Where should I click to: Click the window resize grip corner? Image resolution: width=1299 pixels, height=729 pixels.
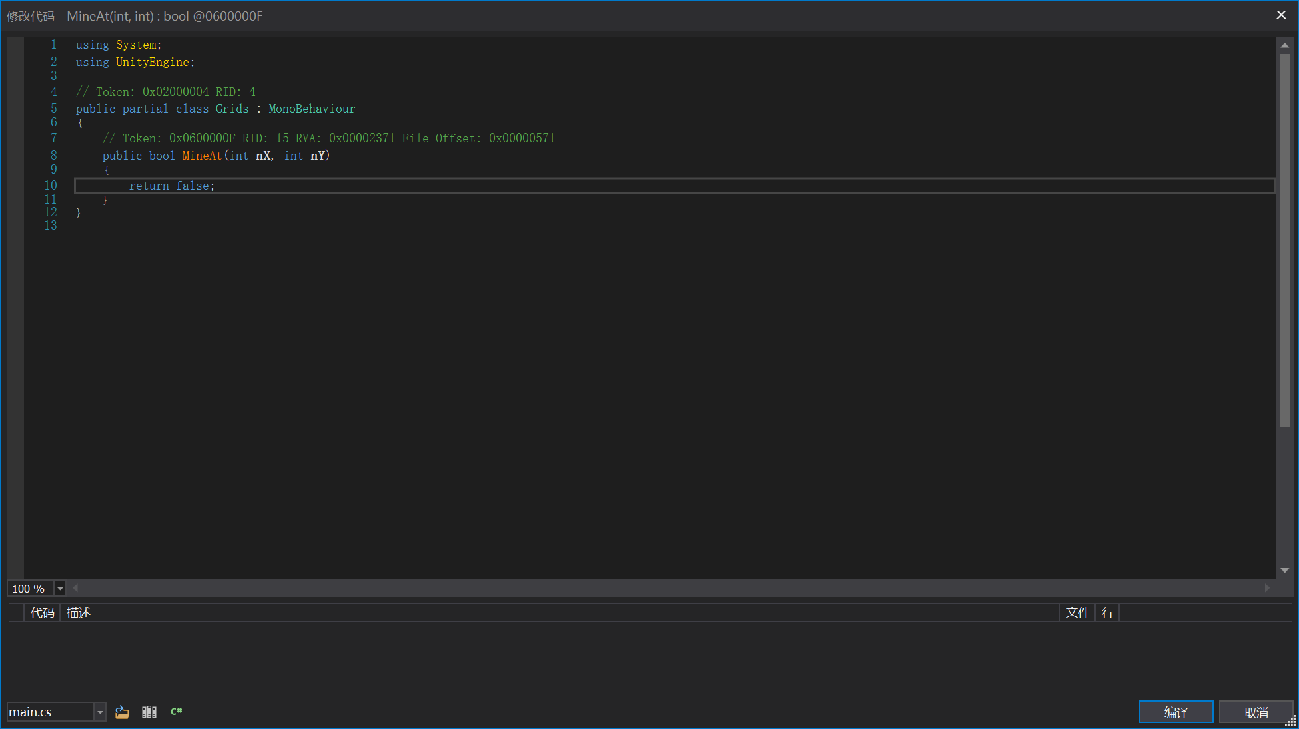coord(1290,721)
